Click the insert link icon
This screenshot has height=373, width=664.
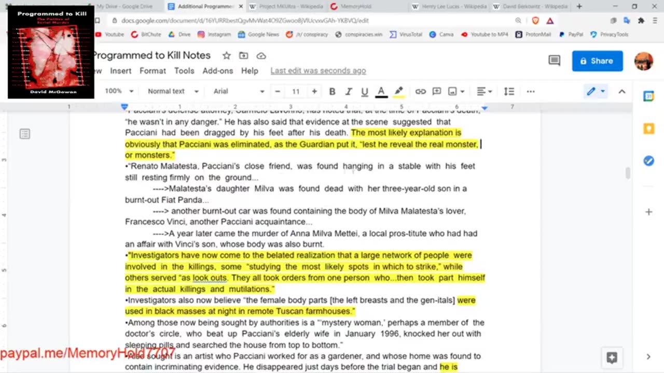coord(421,91)
